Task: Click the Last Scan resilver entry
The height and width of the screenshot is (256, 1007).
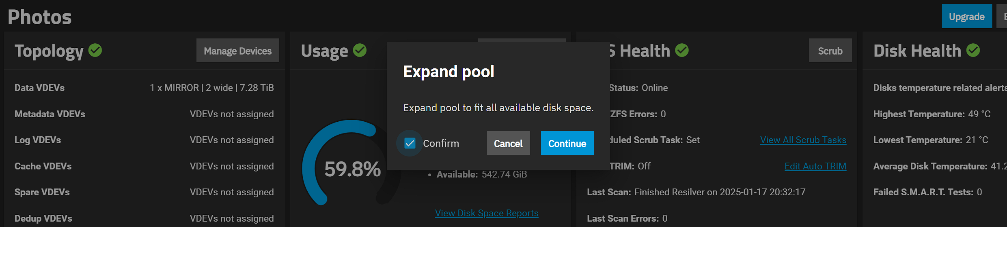Action: (696, 192)
